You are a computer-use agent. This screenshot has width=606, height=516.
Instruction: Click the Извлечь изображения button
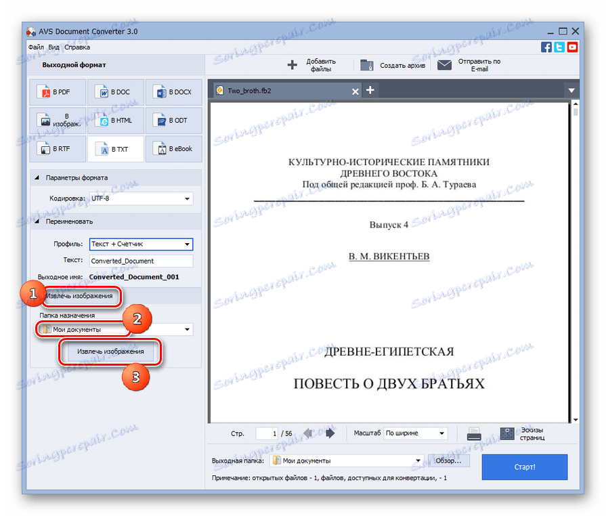(110, 351)
